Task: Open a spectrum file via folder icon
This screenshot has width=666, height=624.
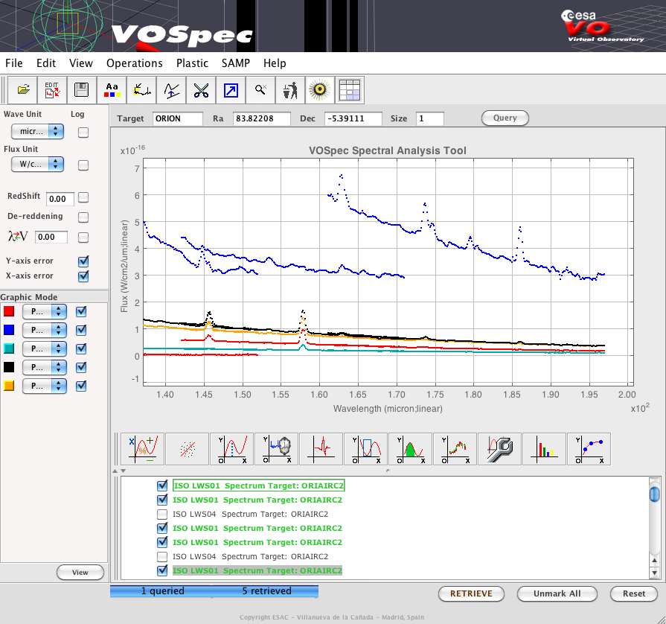Action: pyautogui.click(x=23, y=90)
